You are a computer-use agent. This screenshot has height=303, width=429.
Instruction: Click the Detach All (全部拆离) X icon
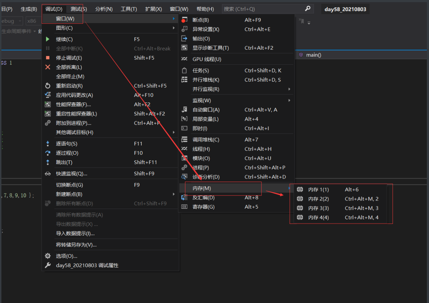coord(48,67)
